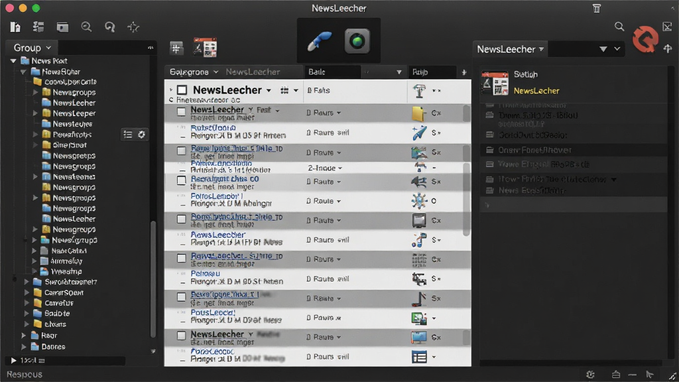
Task: Click the upload arrow icon
Action: 668,48
